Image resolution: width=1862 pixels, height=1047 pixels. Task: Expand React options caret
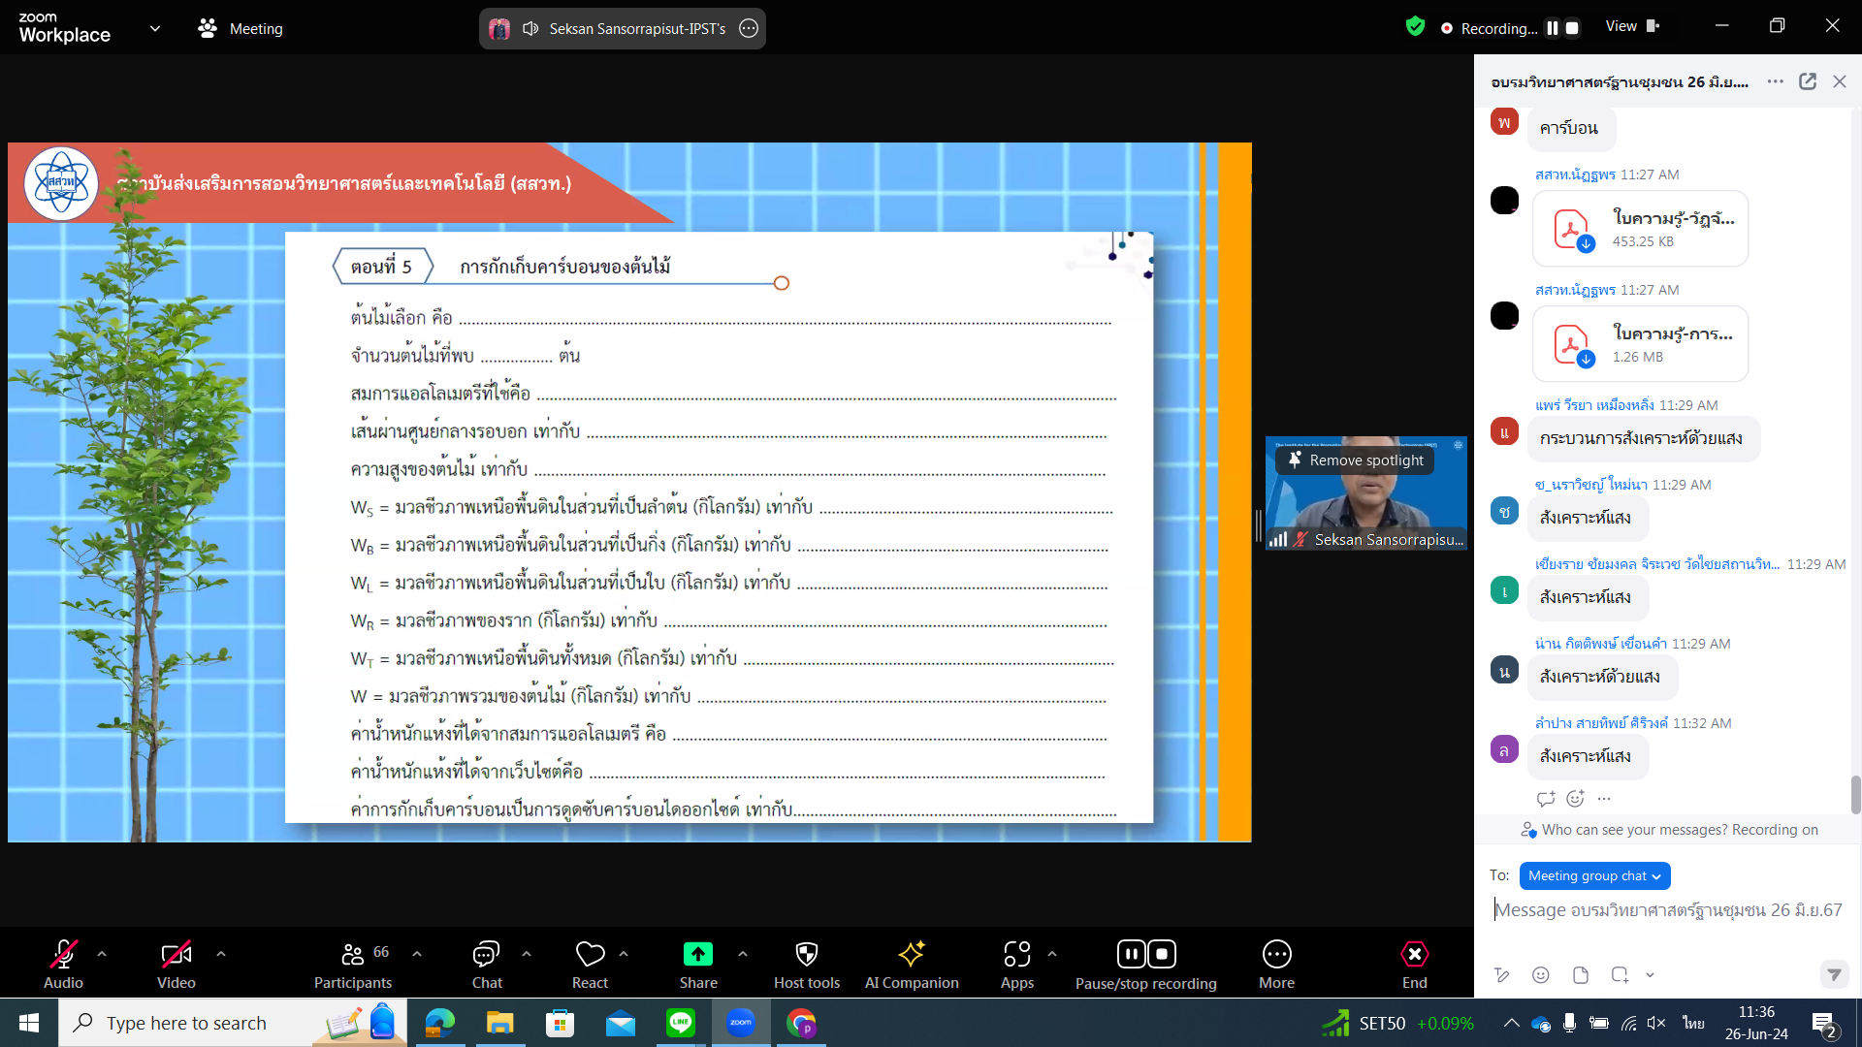point(624,954)
